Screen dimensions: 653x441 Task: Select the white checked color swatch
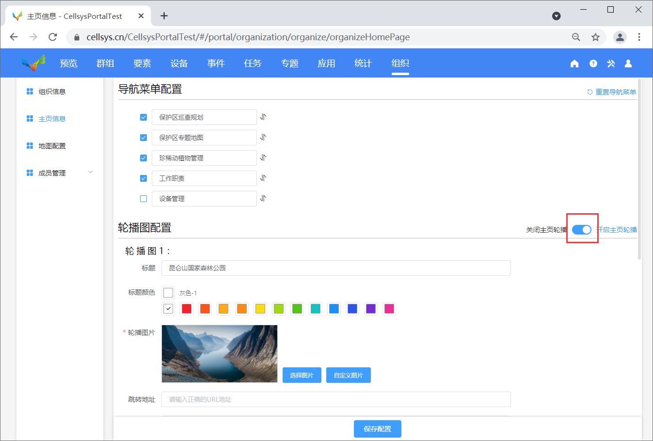click(168, 309)
